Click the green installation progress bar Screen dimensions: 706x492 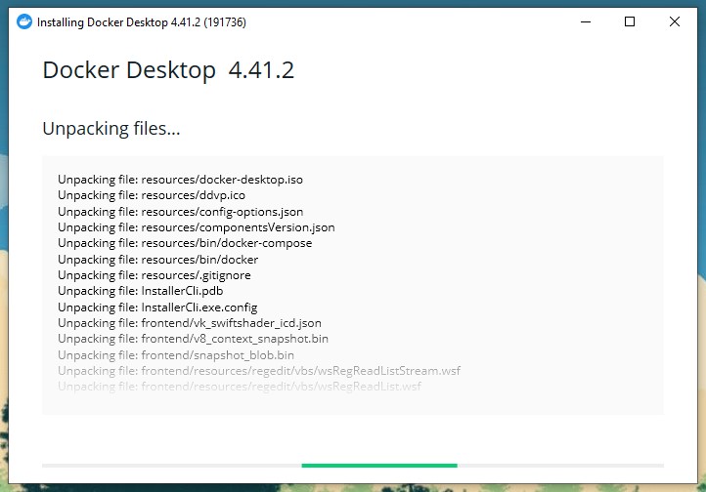click(379, 466)
